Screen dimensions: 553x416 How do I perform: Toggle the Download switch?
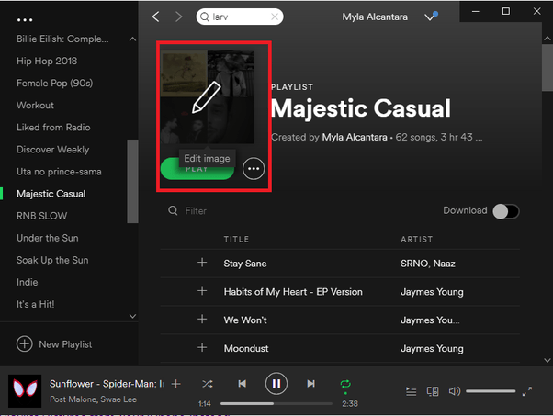point(506,211)
